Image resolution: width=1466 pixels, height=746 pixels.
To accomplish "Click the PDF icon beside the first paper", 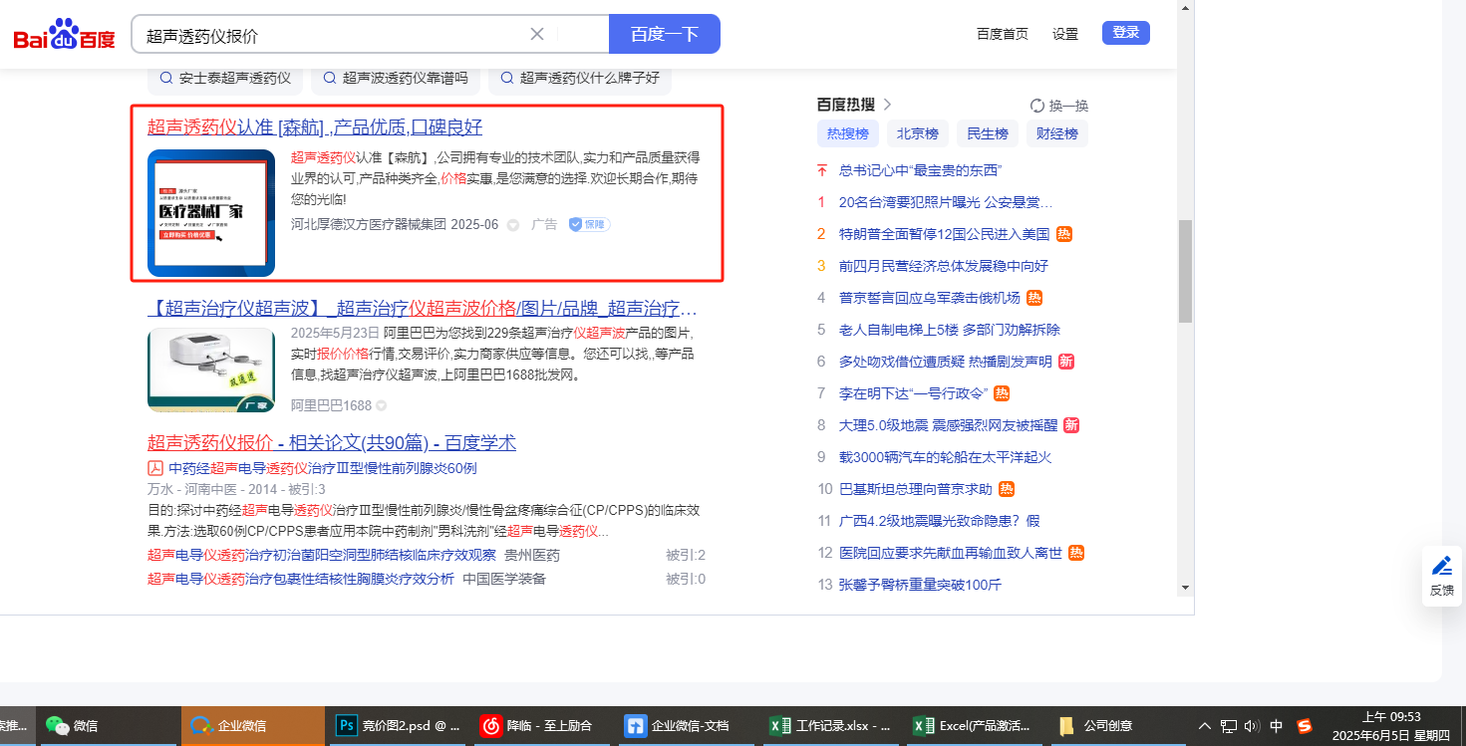I will [155, 468].
